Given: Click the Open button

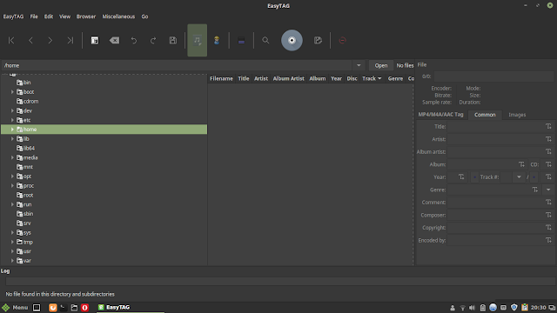Looking at the screenshot, I should coord(381,65).
